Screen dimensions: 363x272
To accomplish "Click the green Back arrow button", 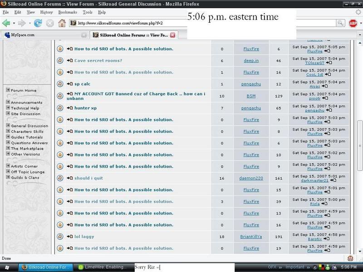I will click(6, 23).
